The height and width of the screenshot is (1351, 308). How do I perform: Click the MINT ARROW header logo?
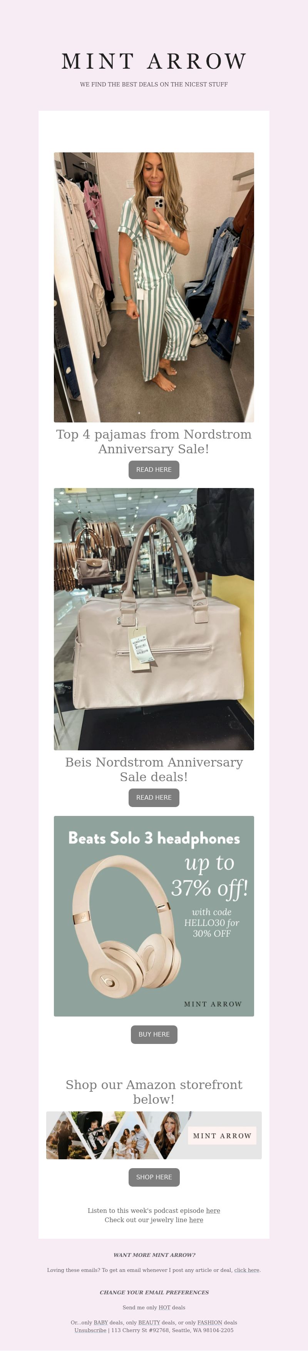point(154,61)
